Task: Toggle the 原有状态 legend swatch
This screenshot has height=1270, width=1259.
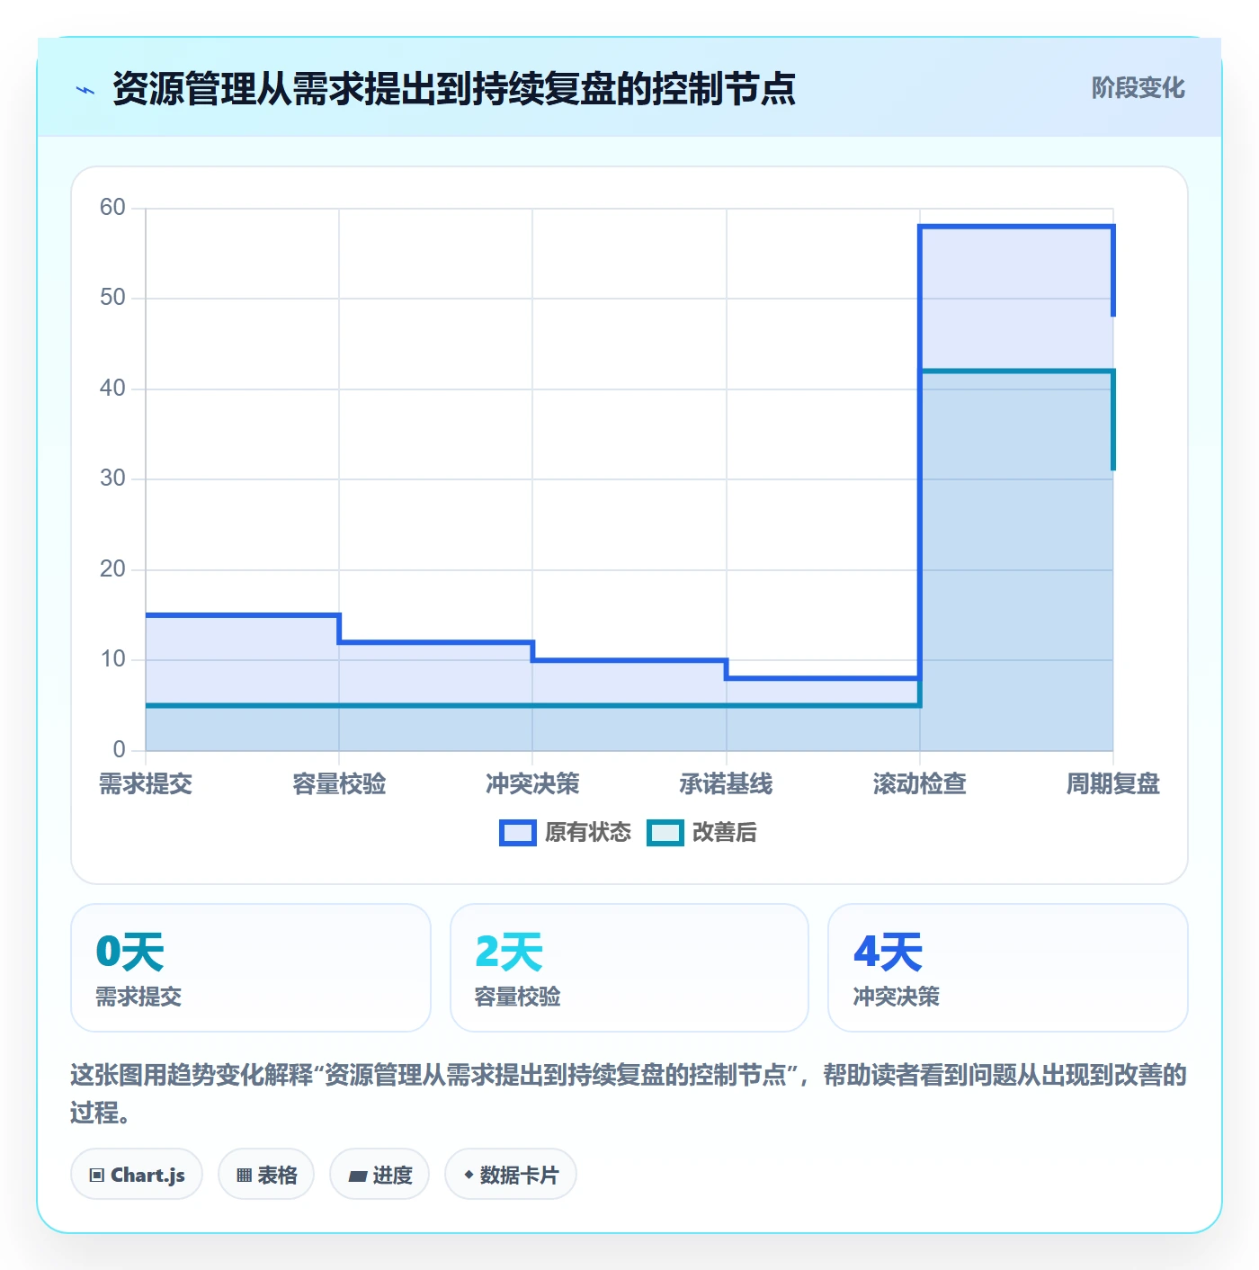Action: (x=518, y=833)
